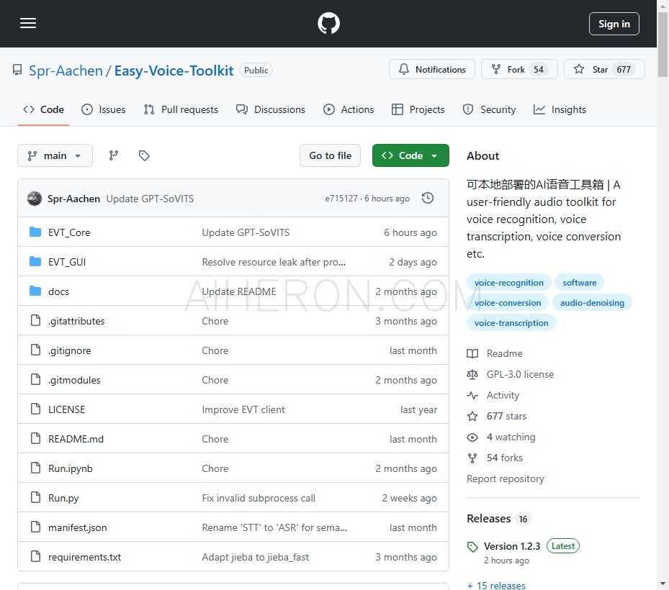The image size is (669, 590).
Task: Open the Activity link
Action: coord(493,395)
